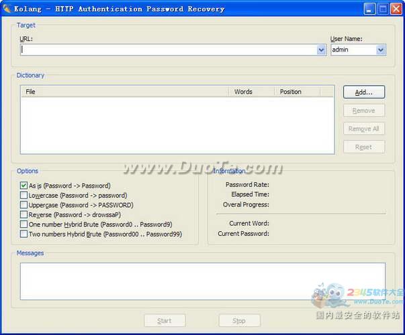Click the Current Password label
Image resolution: width=405 pixels, height=335 pixels.
[243, 233]
